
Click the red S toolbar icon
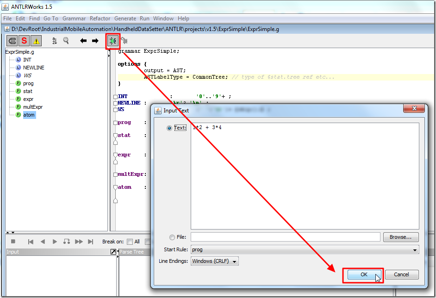tap(24, 41)
